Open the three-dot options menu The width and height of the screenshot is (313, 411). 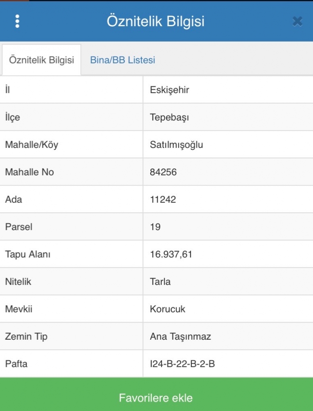pos(17,21)
